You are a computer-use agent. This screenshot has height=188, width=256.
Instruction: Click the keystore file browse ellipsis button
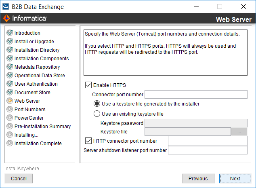239,132
